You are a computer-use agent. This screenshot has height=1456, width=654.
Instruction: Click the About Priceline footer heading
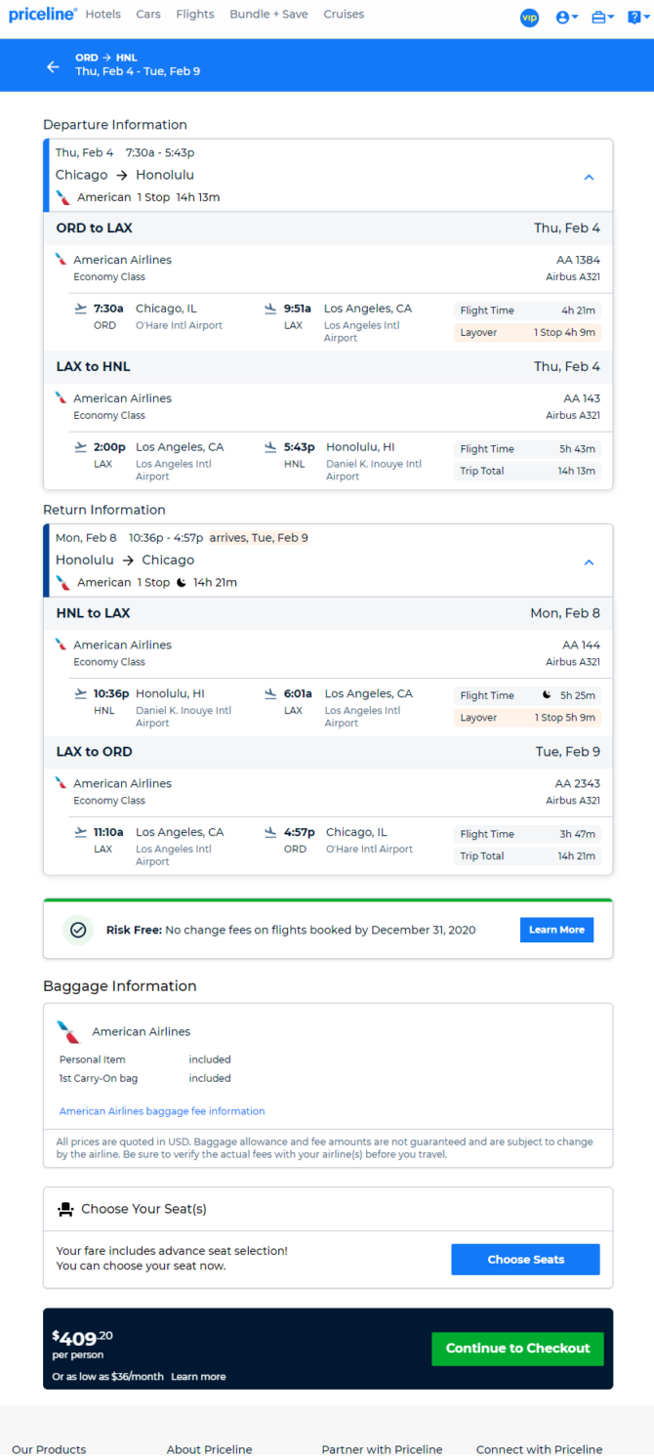pos(209,1449)
